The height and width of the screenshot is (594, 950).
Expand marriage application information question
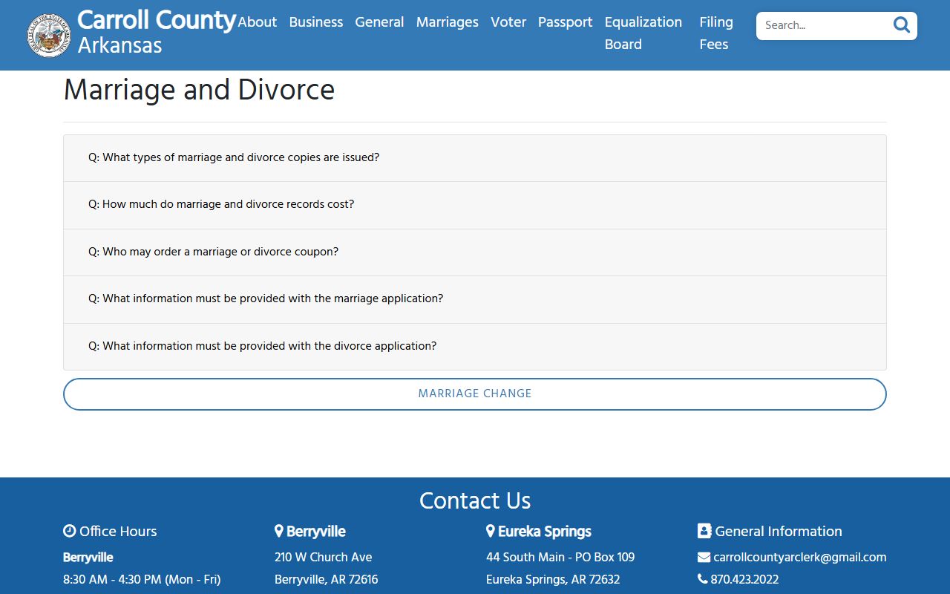(x=266, y=298)
